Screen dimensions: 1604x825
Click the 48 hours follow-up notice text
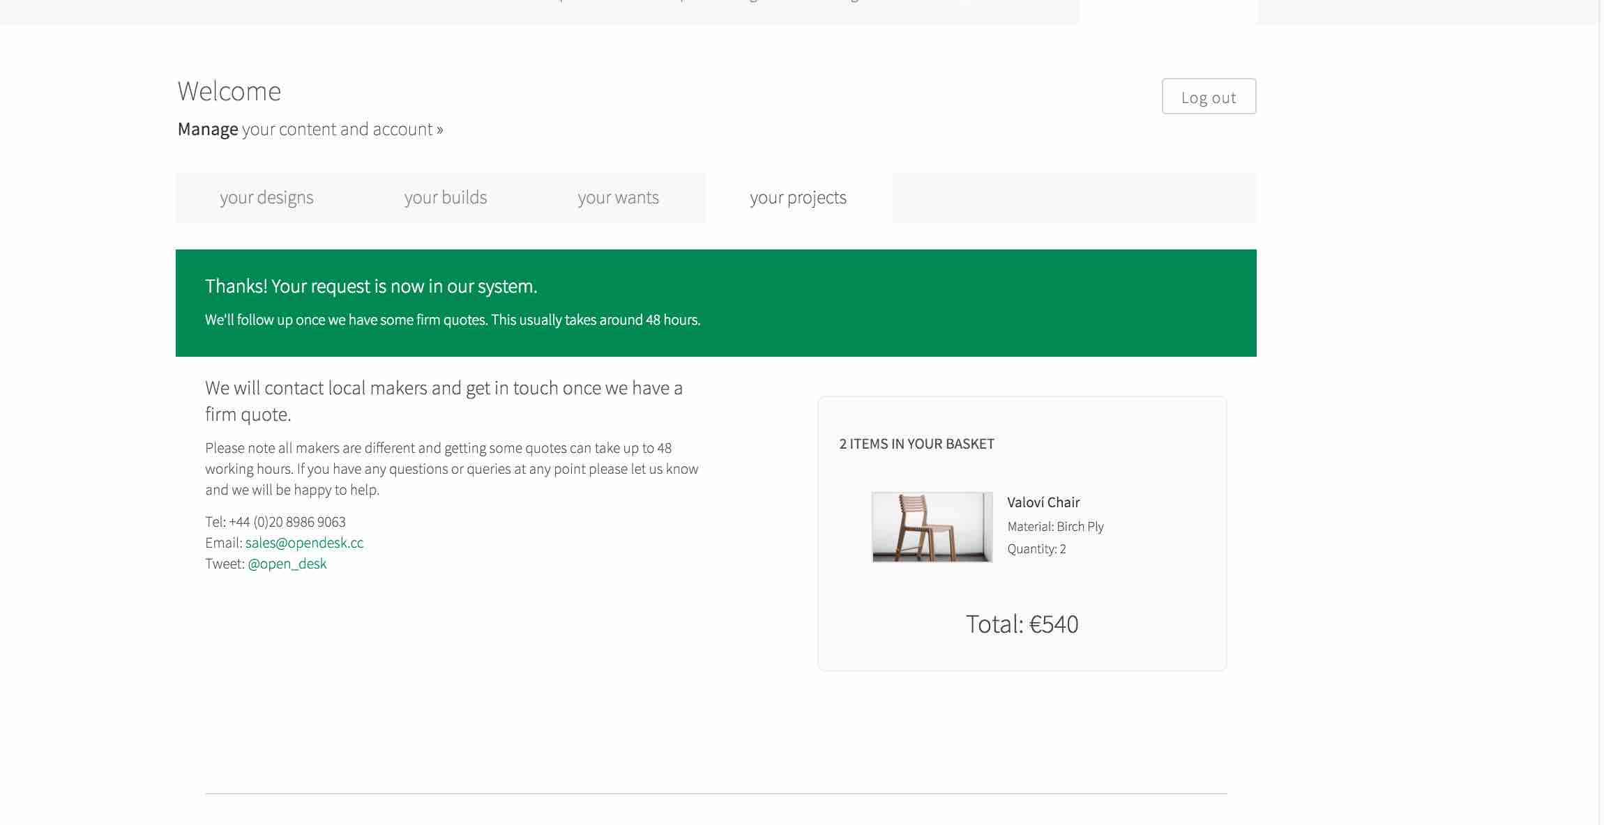point(453,320)
